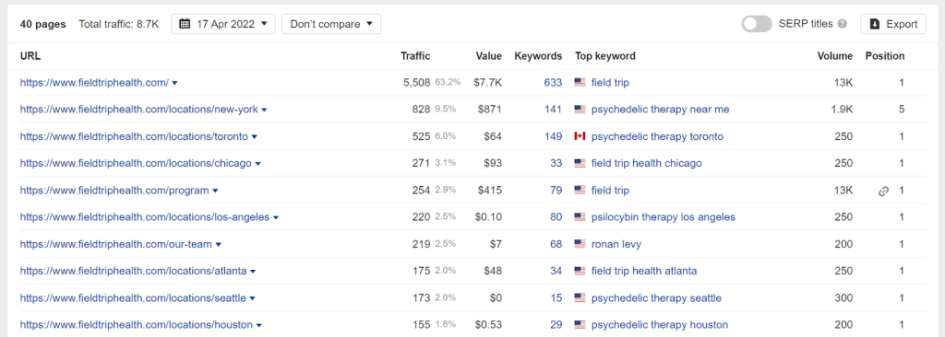The height and width of the screenshot is (337, 945).
Task: Click the link chain icon in program row
Action: coord(883,191)
